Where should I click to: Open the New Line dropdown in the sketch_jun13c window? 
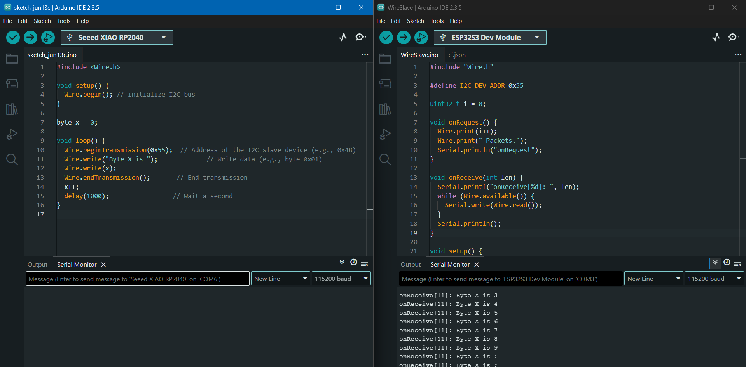point(281,279)
